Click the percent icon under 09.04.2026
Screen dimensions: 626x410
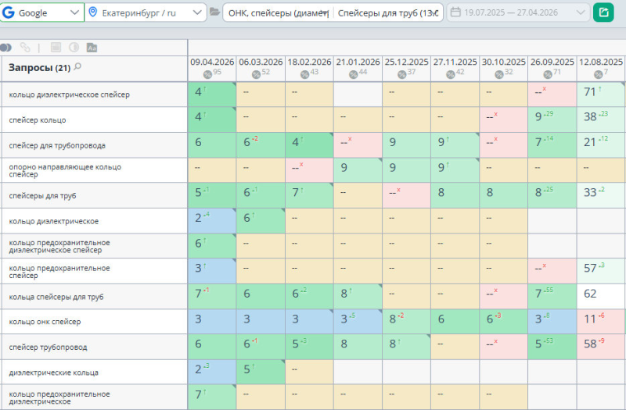point(207,74)
